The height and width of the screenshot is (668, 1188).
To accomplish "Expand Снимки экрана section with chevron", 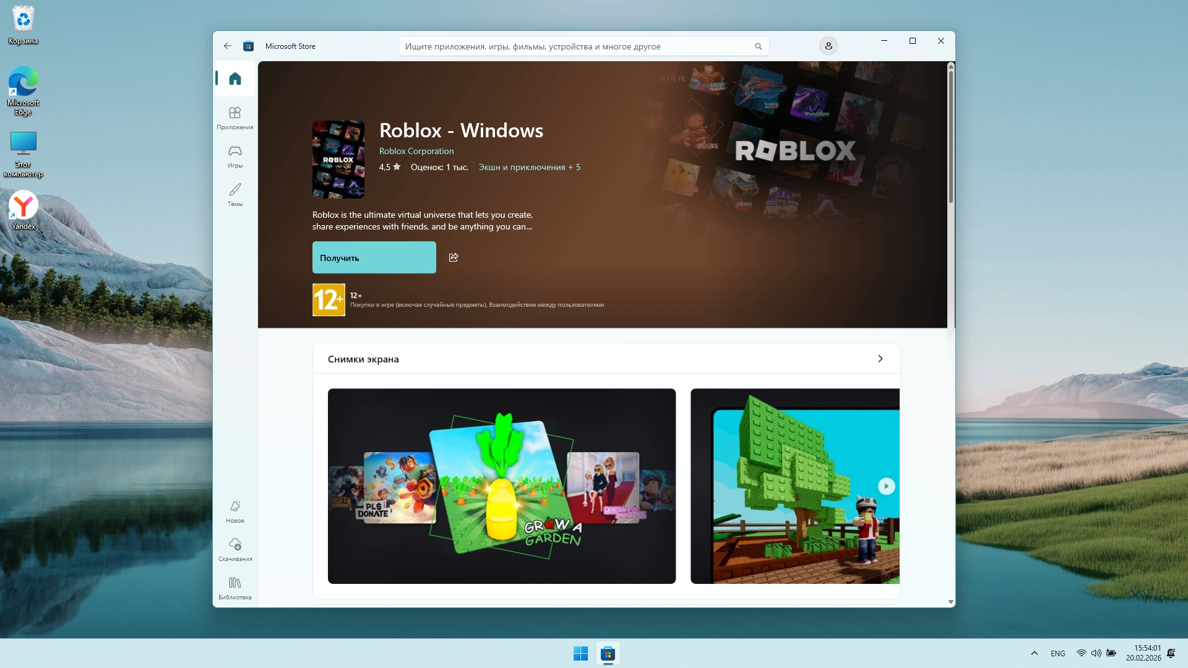I will pyautogui.click(x=880, y=359).
